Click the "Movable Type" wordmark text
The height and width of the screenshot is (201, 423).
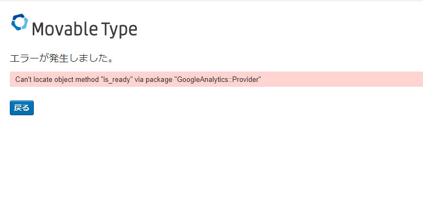pos(84,29)
